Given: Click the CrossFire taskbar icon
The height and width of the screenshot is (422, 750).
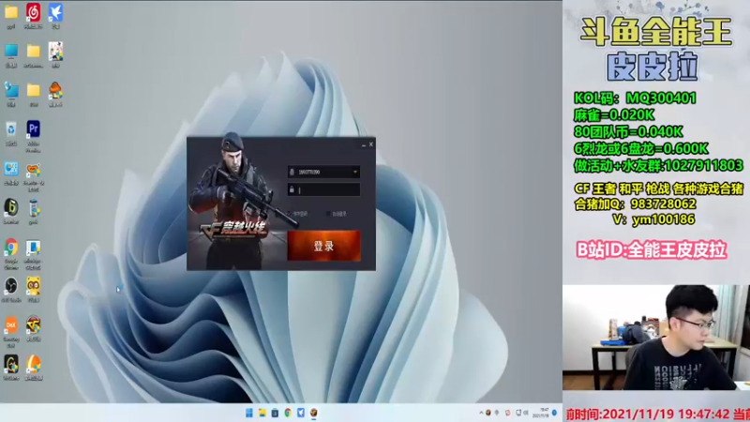Looking at the screenshot, I should [314, 413].
